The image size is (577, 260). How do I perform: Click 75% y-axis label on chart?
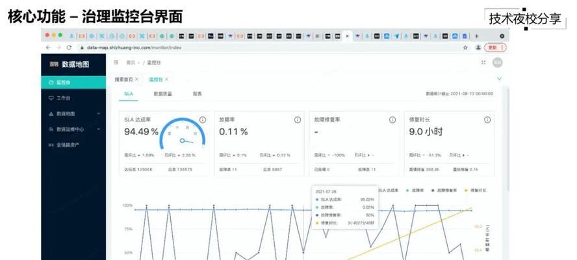pos(128,229)
